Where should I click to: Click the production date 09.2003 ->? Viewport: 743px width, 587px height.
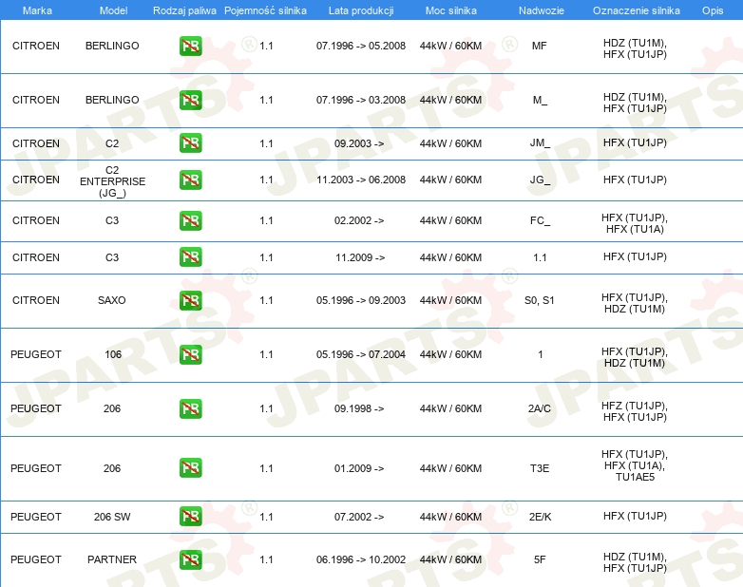click(x=359, y=143)
